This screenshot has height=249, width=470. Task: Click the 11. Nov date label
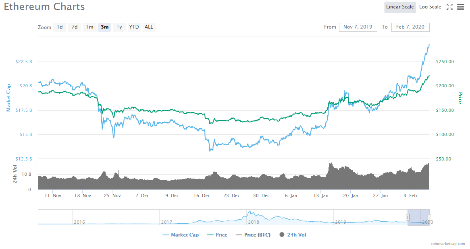[53, 196]
